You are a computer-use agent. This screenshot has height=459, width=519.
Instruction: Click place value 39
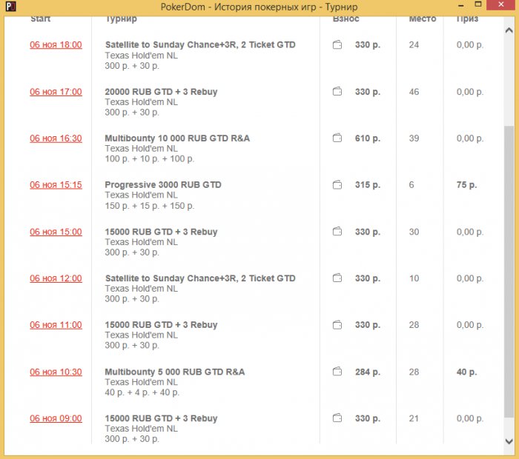pyautogui.click(x=414, y=138)
